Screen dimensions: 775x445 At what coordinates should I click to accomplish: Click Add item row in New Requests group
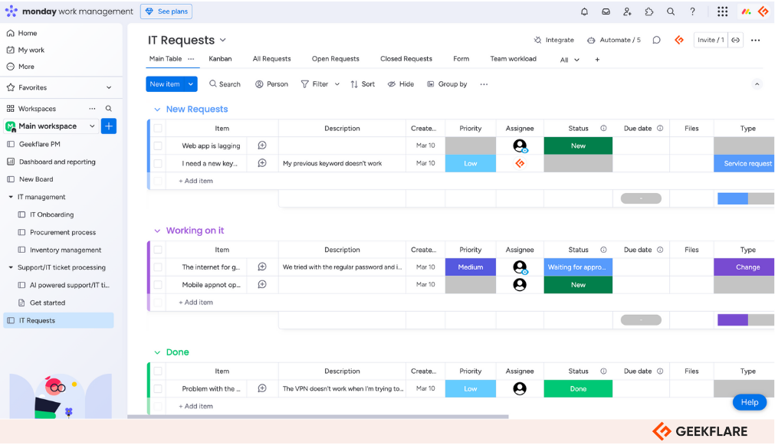pos(195,182)
